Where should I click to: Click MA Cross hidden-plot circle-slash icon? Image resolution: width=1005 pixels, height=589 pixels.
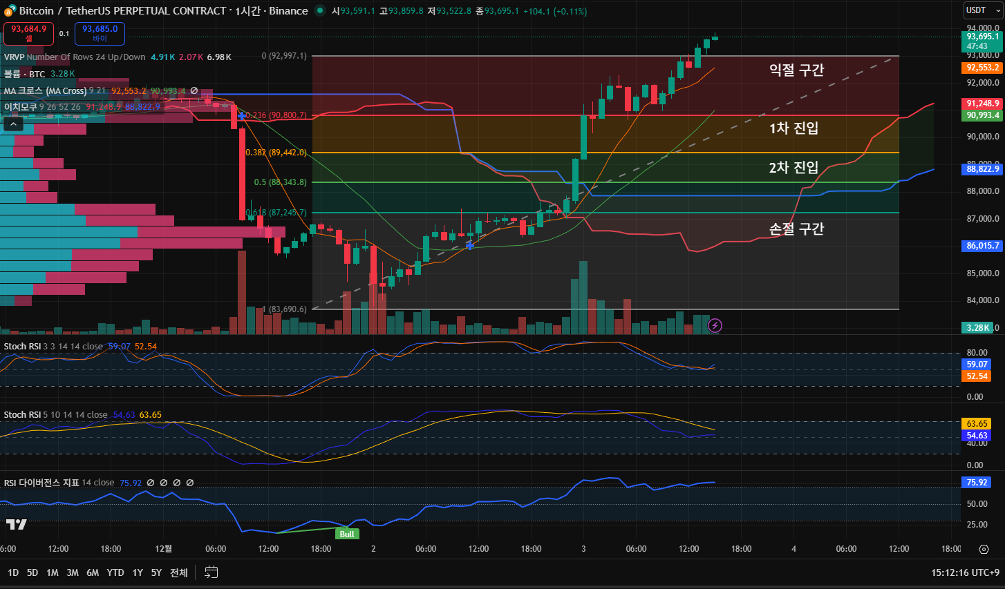(x=194, y=90)
